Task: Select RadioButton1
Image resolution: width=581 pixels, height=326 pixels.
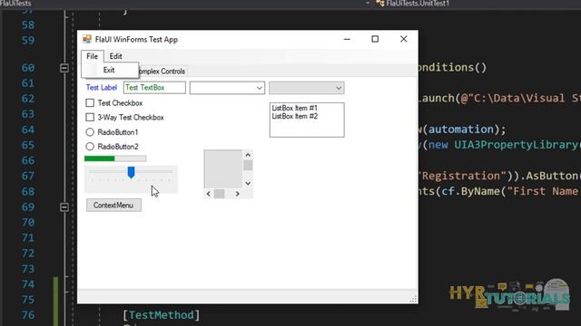Action: pos(90,132)
